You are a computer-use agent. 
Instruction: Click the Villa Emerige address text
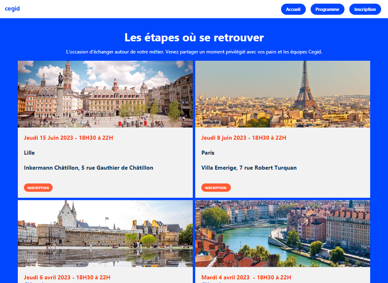point(249,168)
